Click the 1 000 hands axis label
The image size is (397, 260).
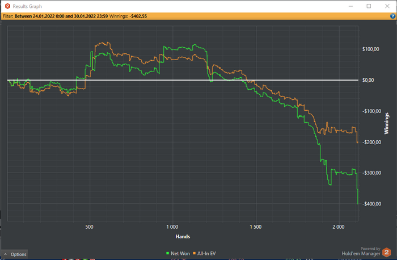point(172,227)
